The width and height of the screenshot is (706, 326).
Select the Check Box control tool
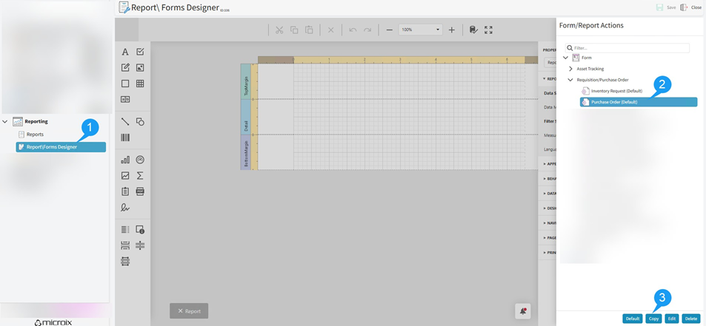[x=140, y=52]
